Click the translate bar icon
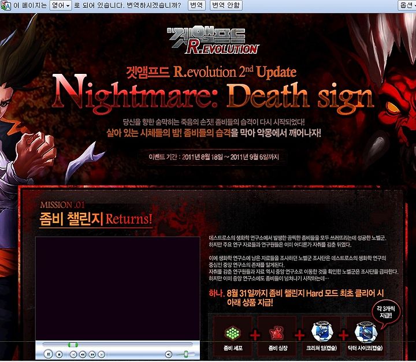This screenshot has width=416, height=362. (x=6, y=5)
